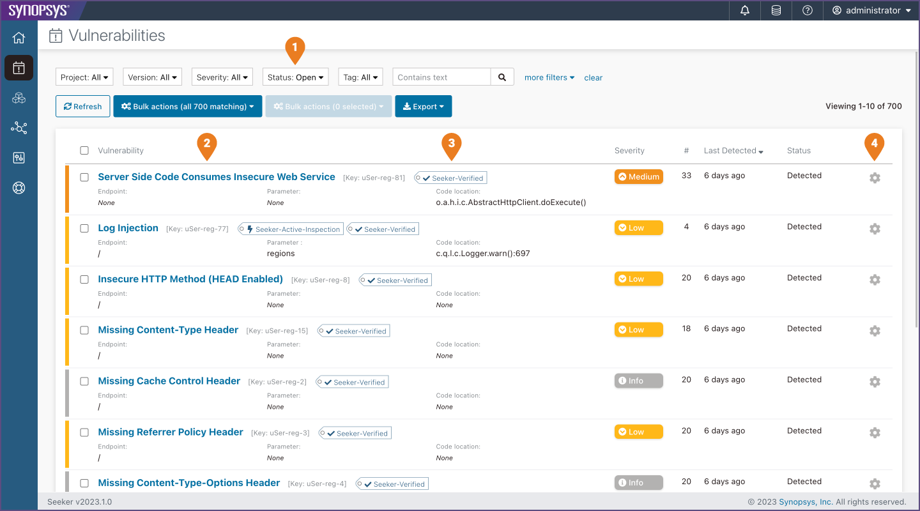The height and width of the screenshot is (511, 920).
Task: Open Missing Referrer Policy Header link
Action: tap(171, 432)
